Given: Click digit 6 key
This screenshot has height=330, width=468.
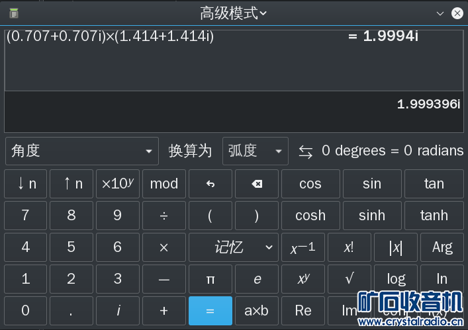Looking at the screenshot, I should point(118,247).
